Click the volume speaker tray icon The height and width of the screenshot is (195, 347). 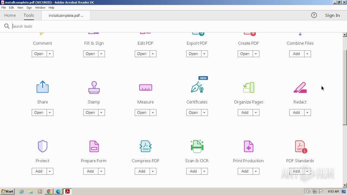click(308, 191)
